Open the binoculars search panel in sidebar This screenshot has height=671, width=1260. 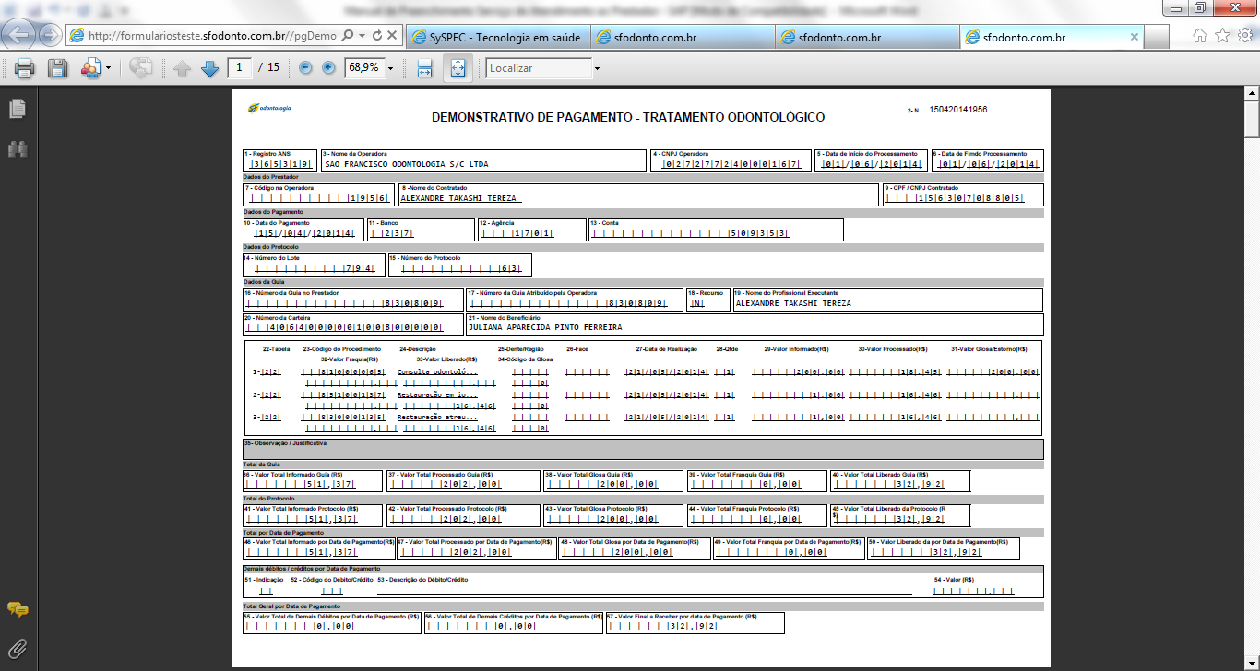coord(17,148)
